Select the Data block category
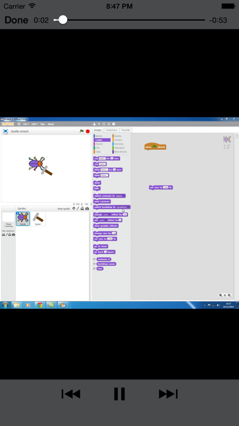Image resolution: width=239 pixels, height=426 pixels. point(98,152)
